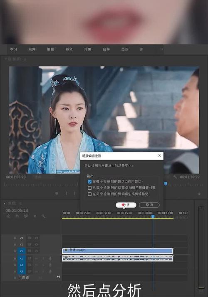Click the 00:00:15:00 mark on timeline ruler
The height and width of the screenshot is (297, 208).
coord(83,213)
